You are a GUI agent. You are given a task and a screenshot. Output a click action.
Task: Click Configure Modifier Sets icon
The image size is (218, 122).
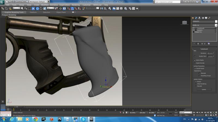click(x=209, y=44)
